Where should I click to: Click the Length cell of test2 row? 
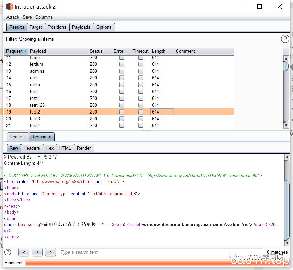(162, 112)
